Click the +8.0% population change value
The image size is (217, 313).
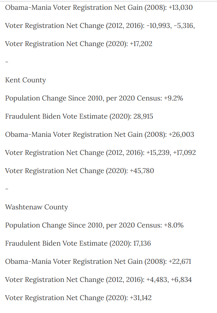tap(174, 225)
